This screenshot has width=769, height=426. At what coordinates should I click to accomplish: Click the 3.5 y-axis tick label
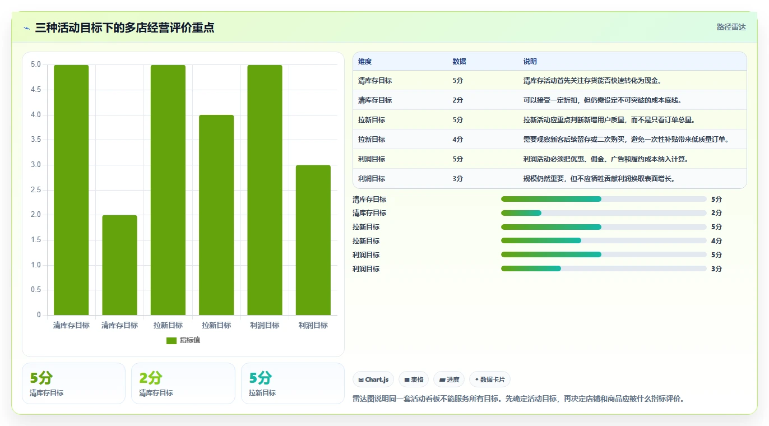pos(35,140)
